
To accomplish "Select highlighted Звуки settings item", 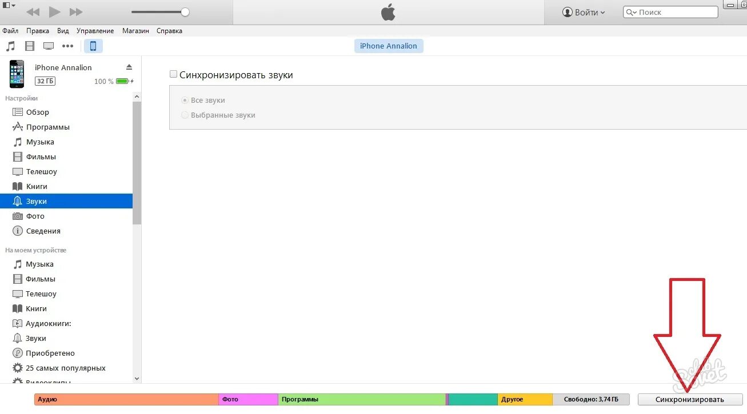I will pyautogui.click(x=66, y=201).
